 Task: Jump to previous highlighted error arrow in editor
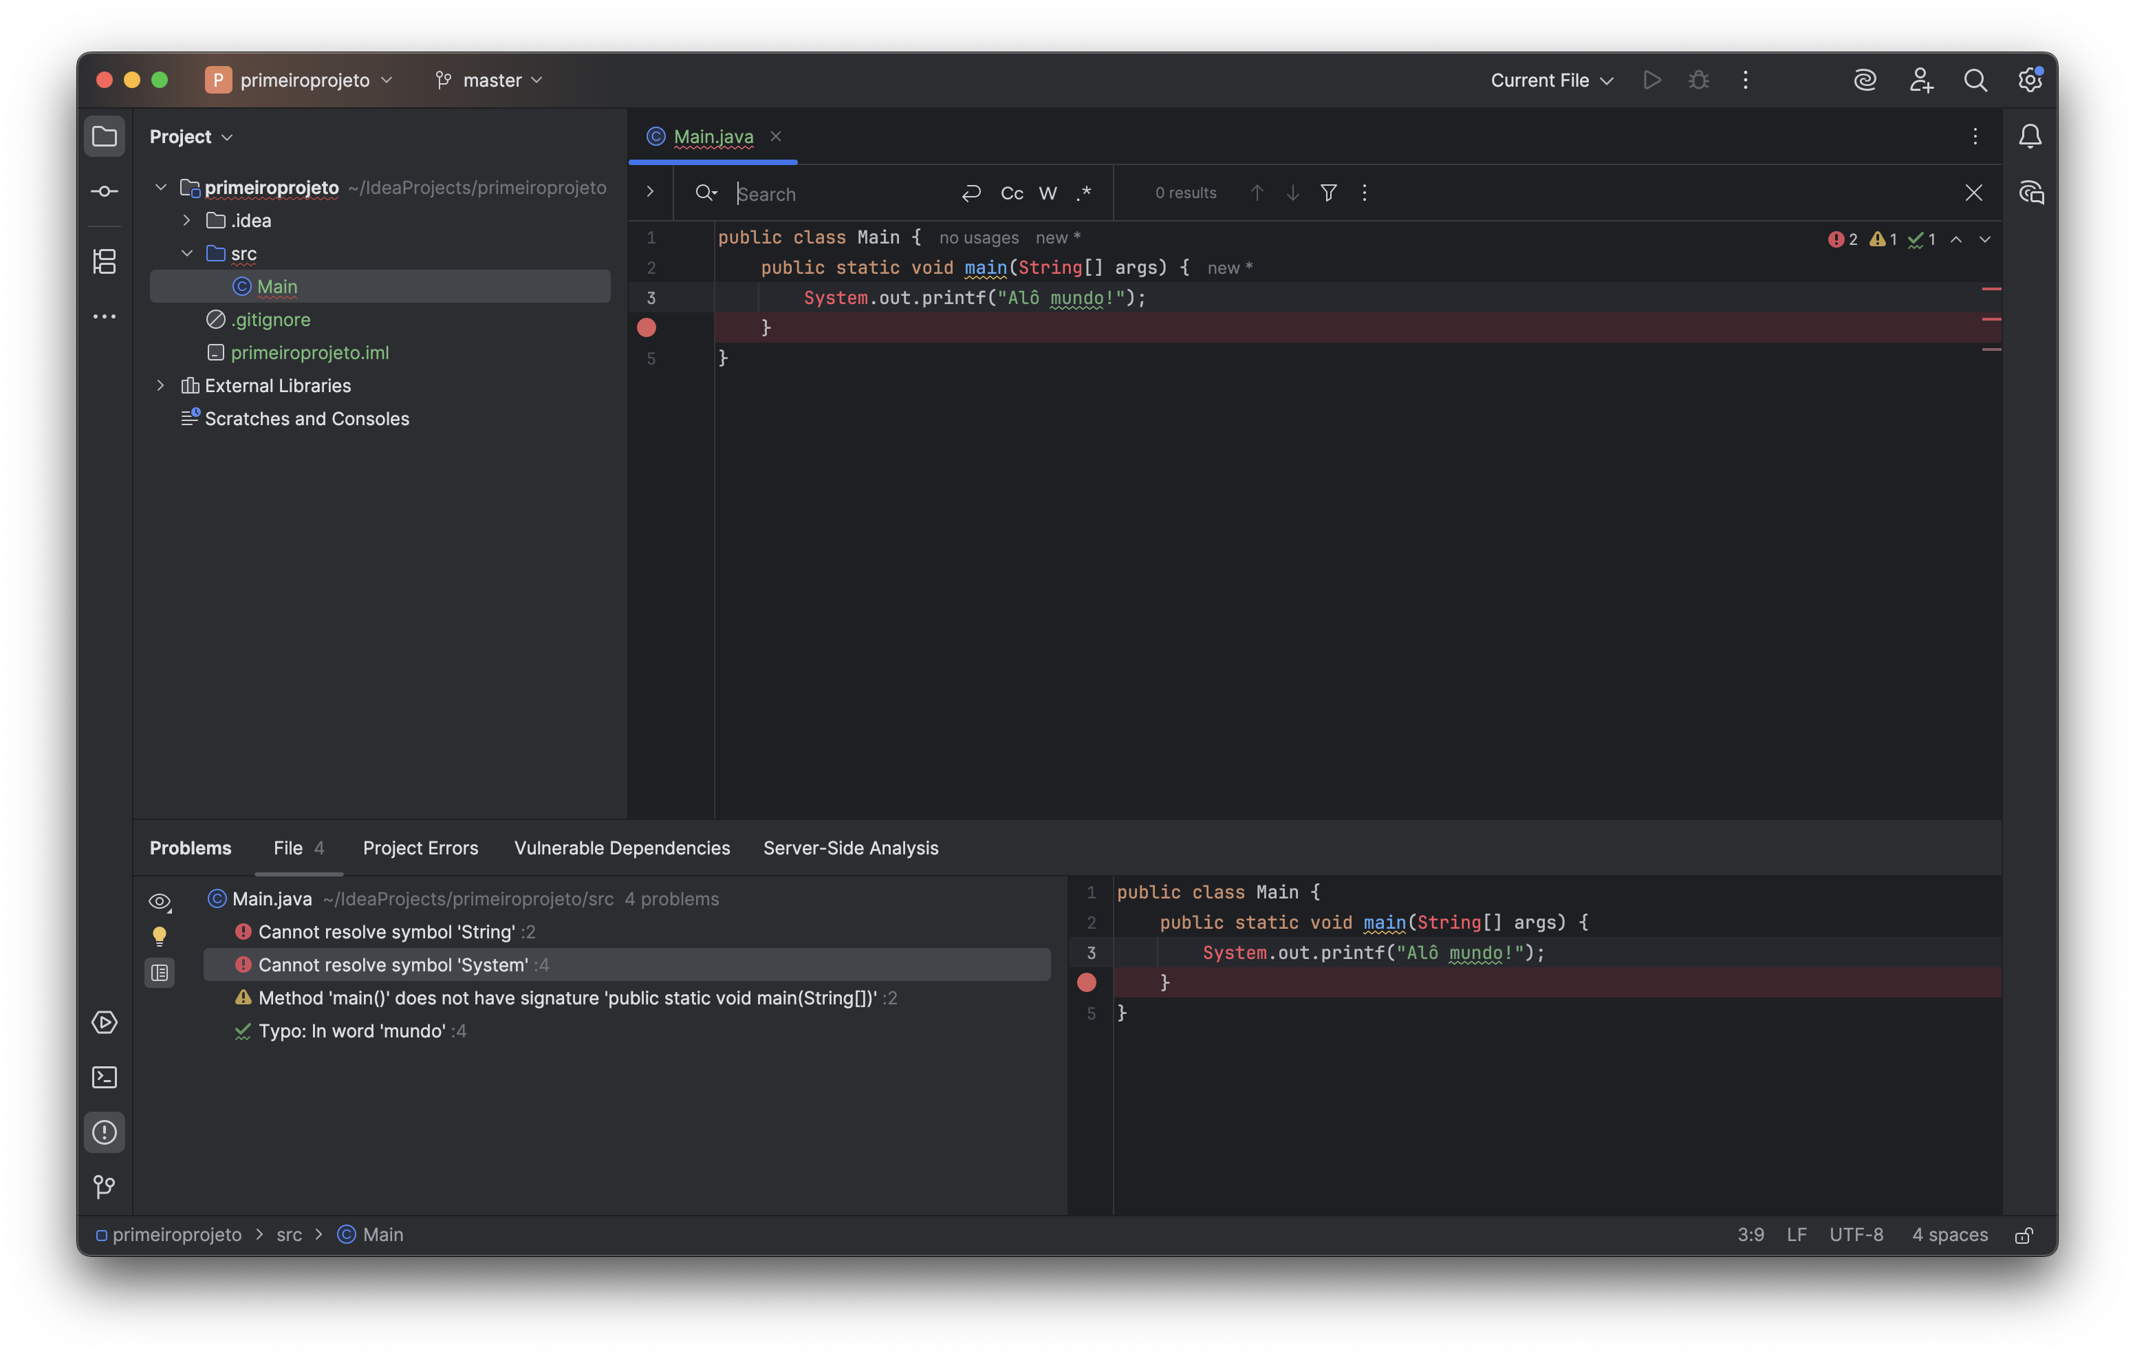tap(1956, 239)
